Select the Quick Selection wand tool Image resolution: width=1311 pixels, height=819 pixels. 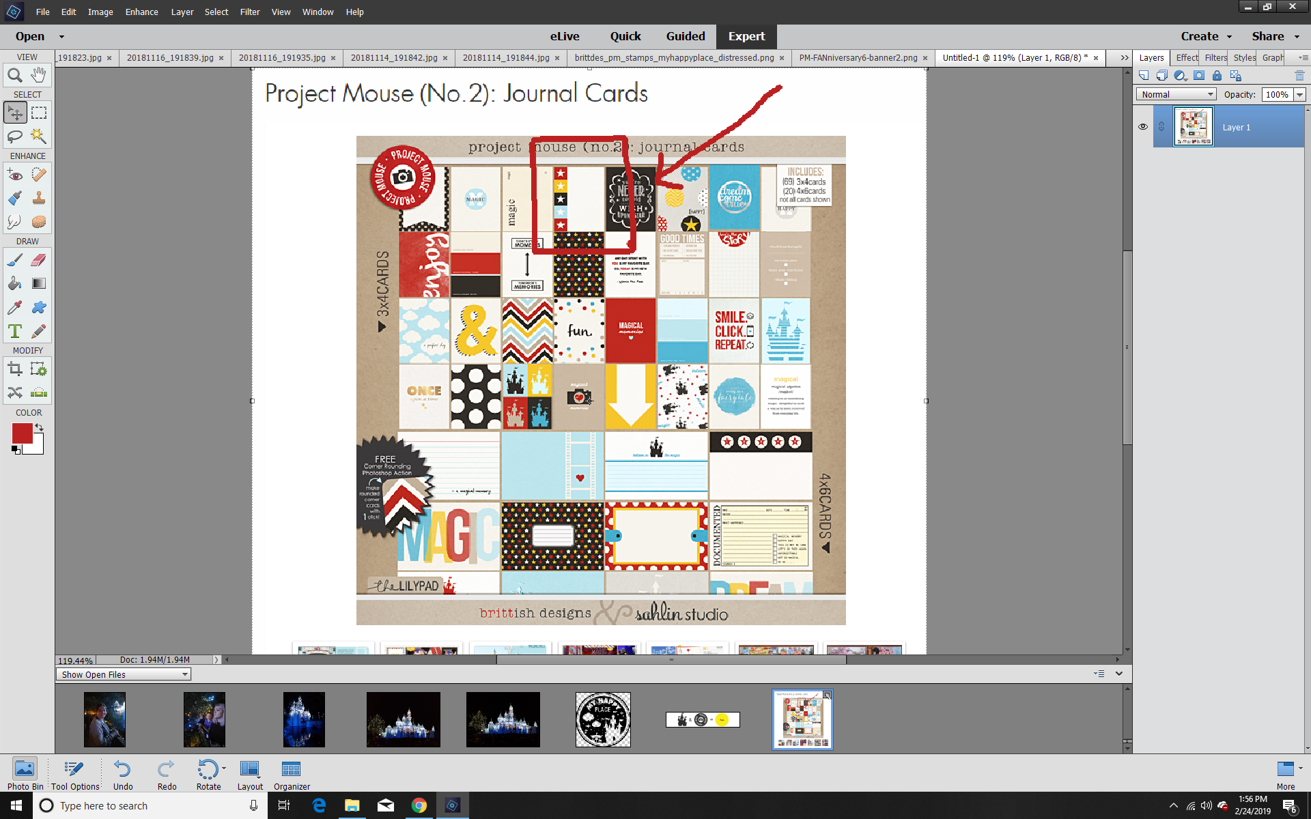(39, 136)
